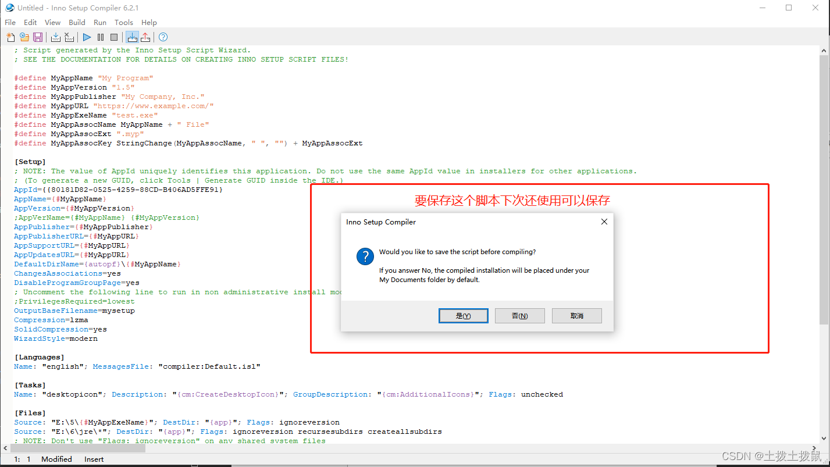Click the 'DisableProgramGroupPage=yes' line
This screenshot has width=830, height=467.
(x=77, y=283)
